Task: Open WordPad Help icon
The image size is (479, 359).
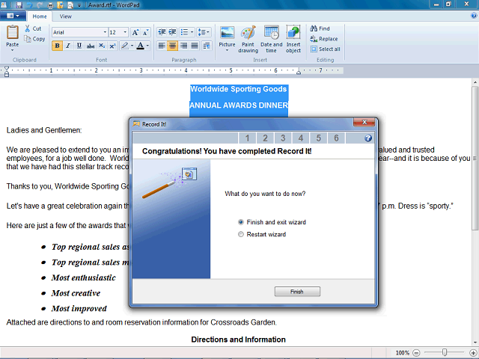Action: coord(474,16)
